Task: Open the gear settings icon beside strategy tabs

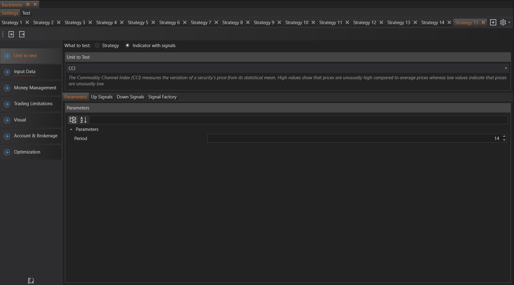Action: click(x=503, y=22)
